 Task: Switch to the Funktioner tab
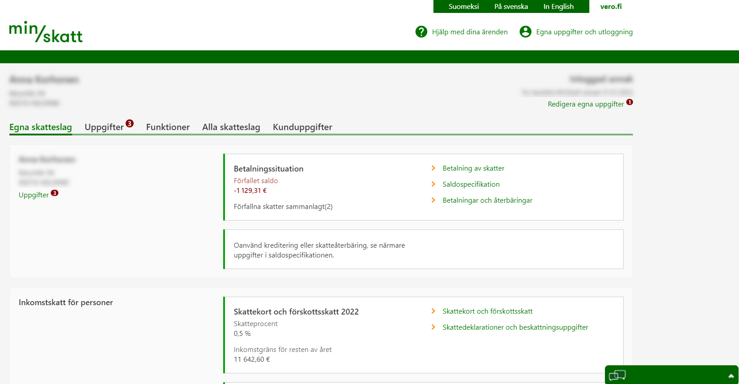coord(167,127)
